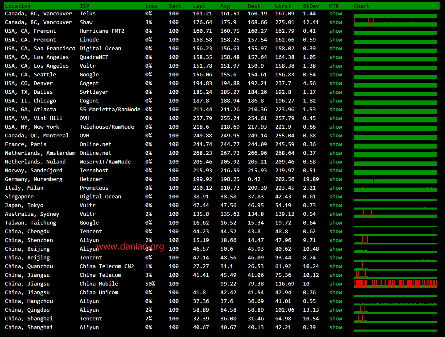Open show link for Atlanta RamNode
This screenshot has height=337, width=445.
[x=335, y=110]
